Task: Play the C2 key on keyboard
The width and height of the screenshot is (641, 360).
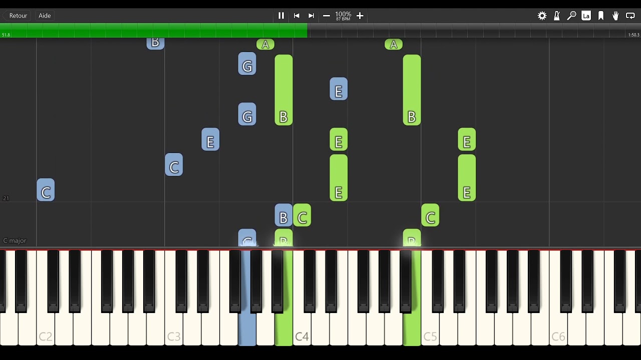Action: point(46,330)
